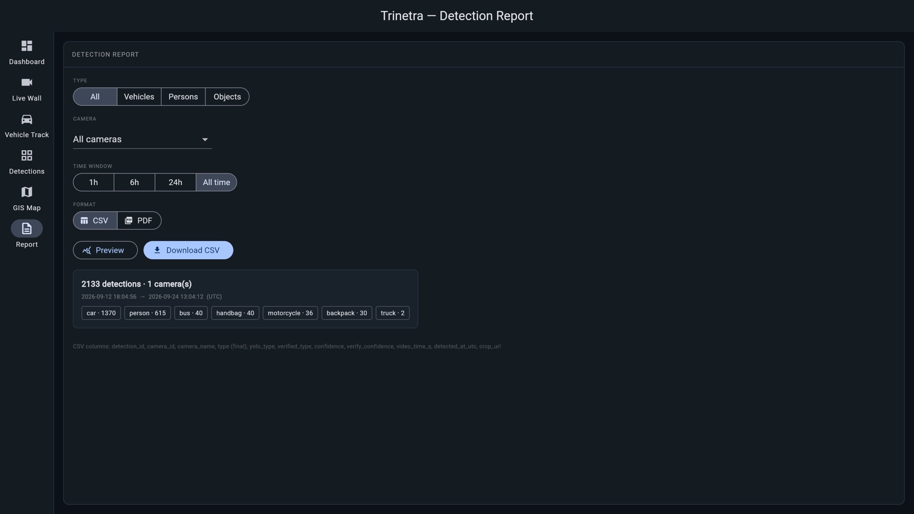Set time window to 24h

tap(175, 182)
